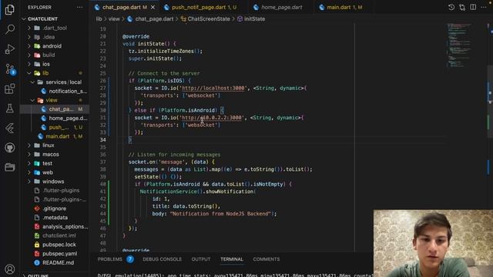493x277 pixels.
Task: Click the 10.0.2.2:3000 URL in code
Action: coord(211,118)
